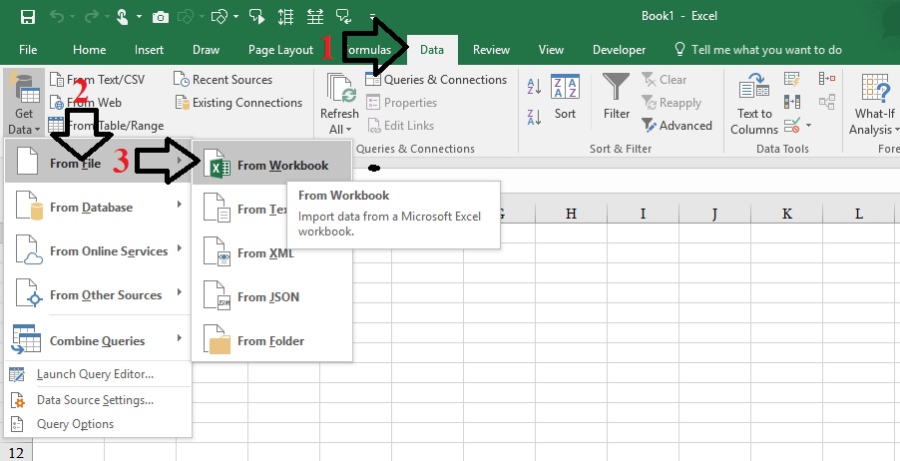Select the From File menu item
Screen dimensions: 900x461
coord(98,163)
